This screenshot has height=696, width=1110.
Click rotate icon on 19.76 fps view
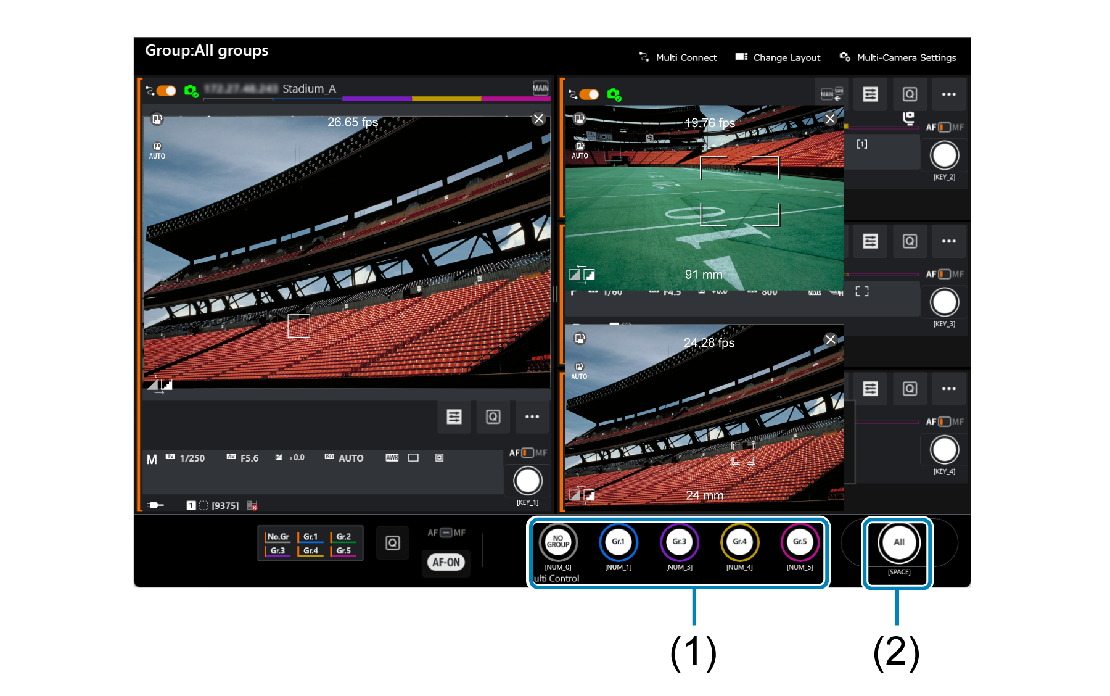(x=580, y=118)
